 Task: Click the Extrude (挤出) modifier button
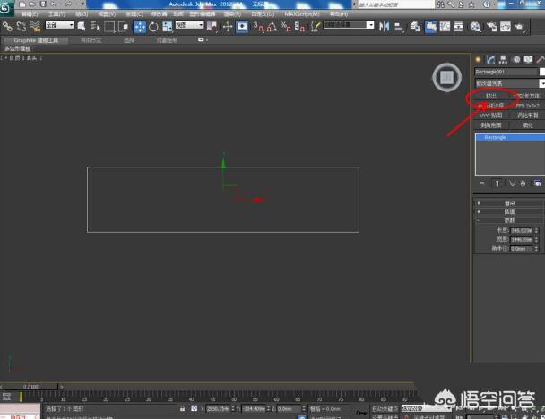(x=490, y=95)
